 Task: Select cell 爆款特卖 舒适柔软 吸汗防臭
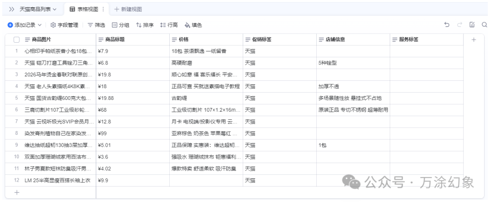206,169
